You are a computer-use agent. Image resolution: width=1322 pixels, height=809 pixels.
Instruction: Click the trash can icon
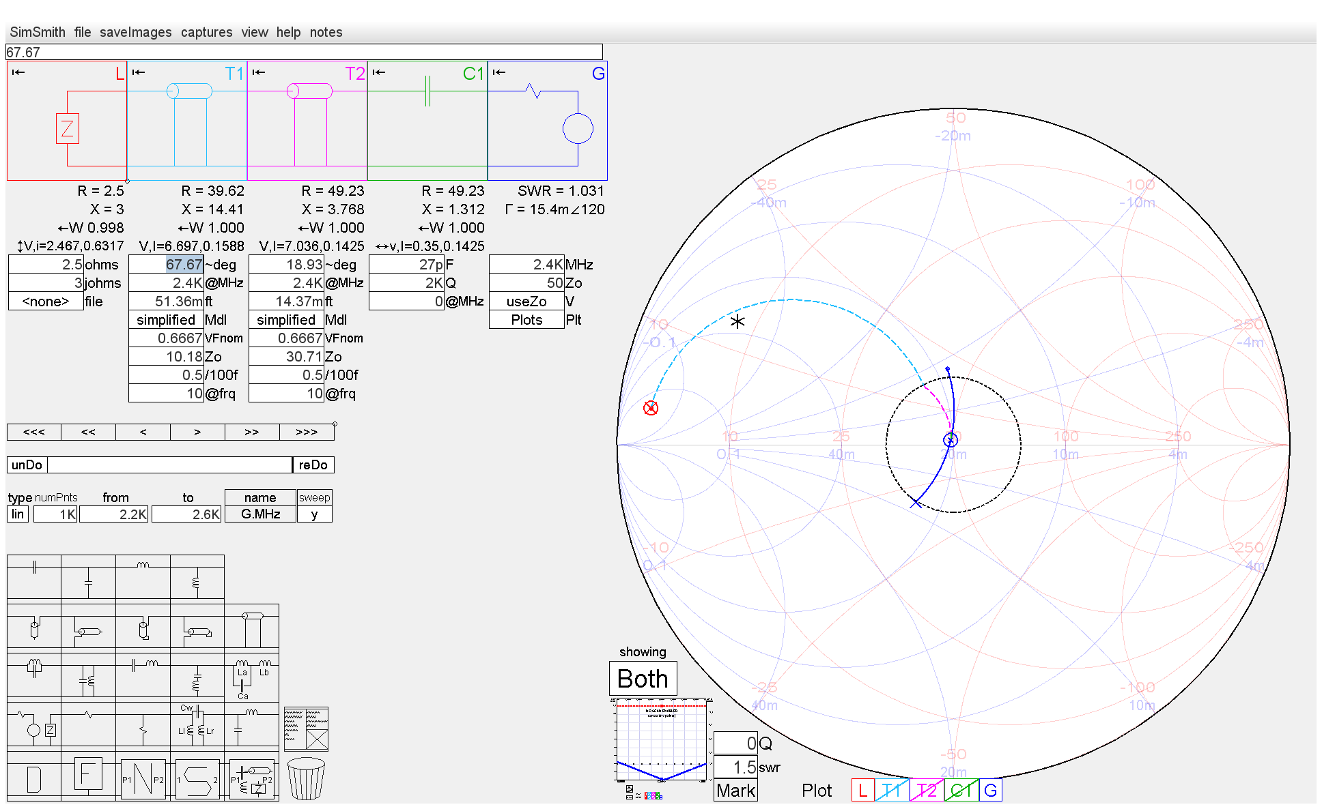click(x=306, y=778)
